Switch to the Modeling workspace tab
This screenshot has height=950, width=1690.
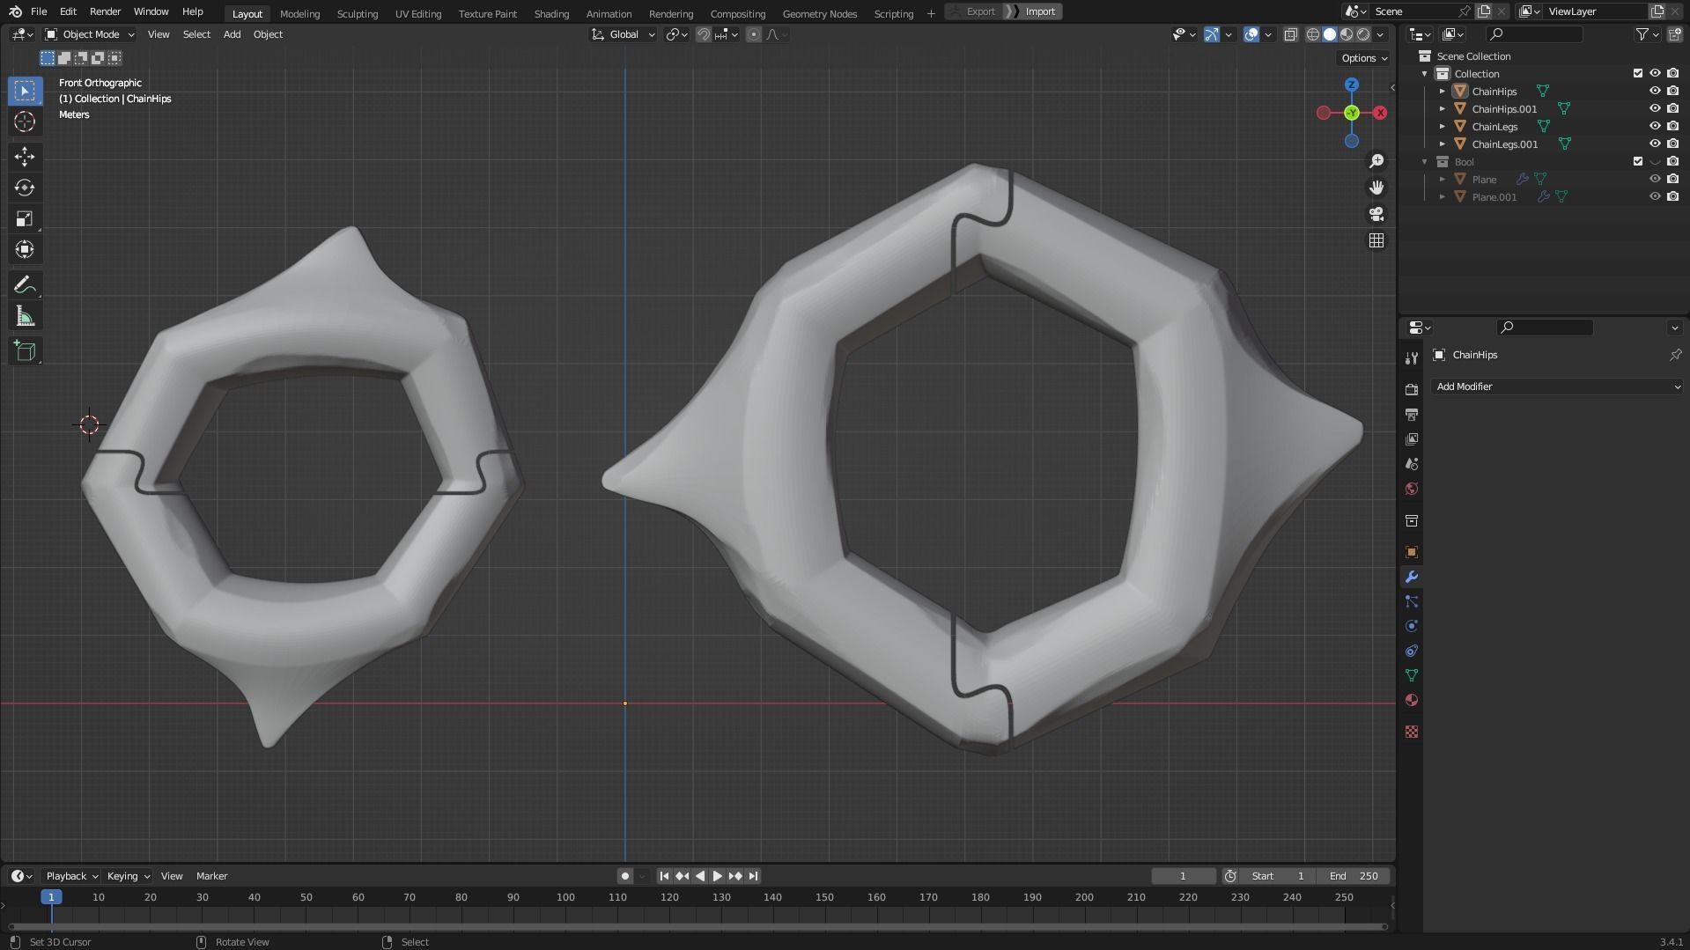click(x=299, y=13)
